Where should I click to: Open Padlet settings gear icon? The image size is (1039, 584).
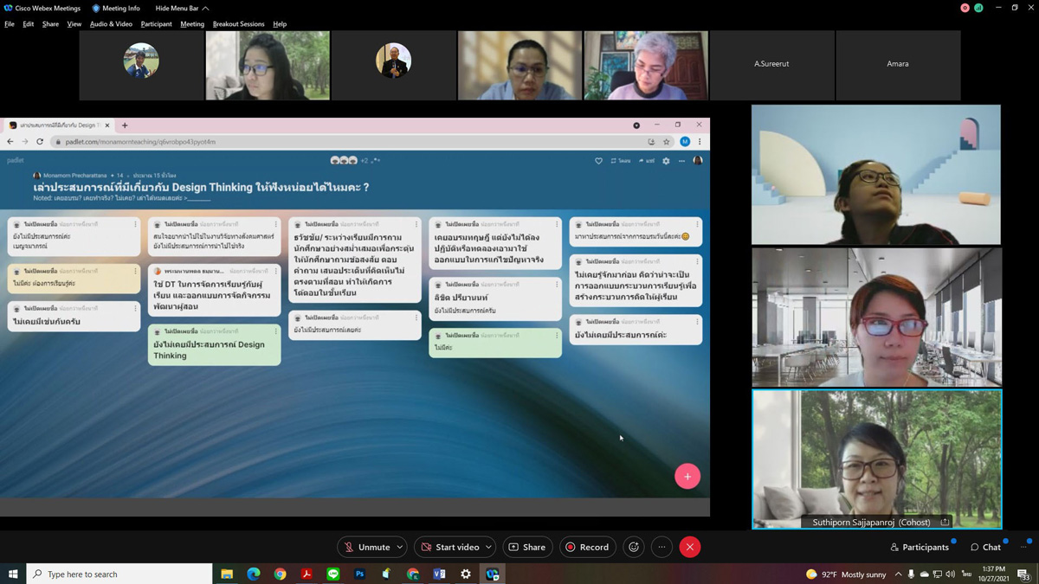[x=666, y=161]
